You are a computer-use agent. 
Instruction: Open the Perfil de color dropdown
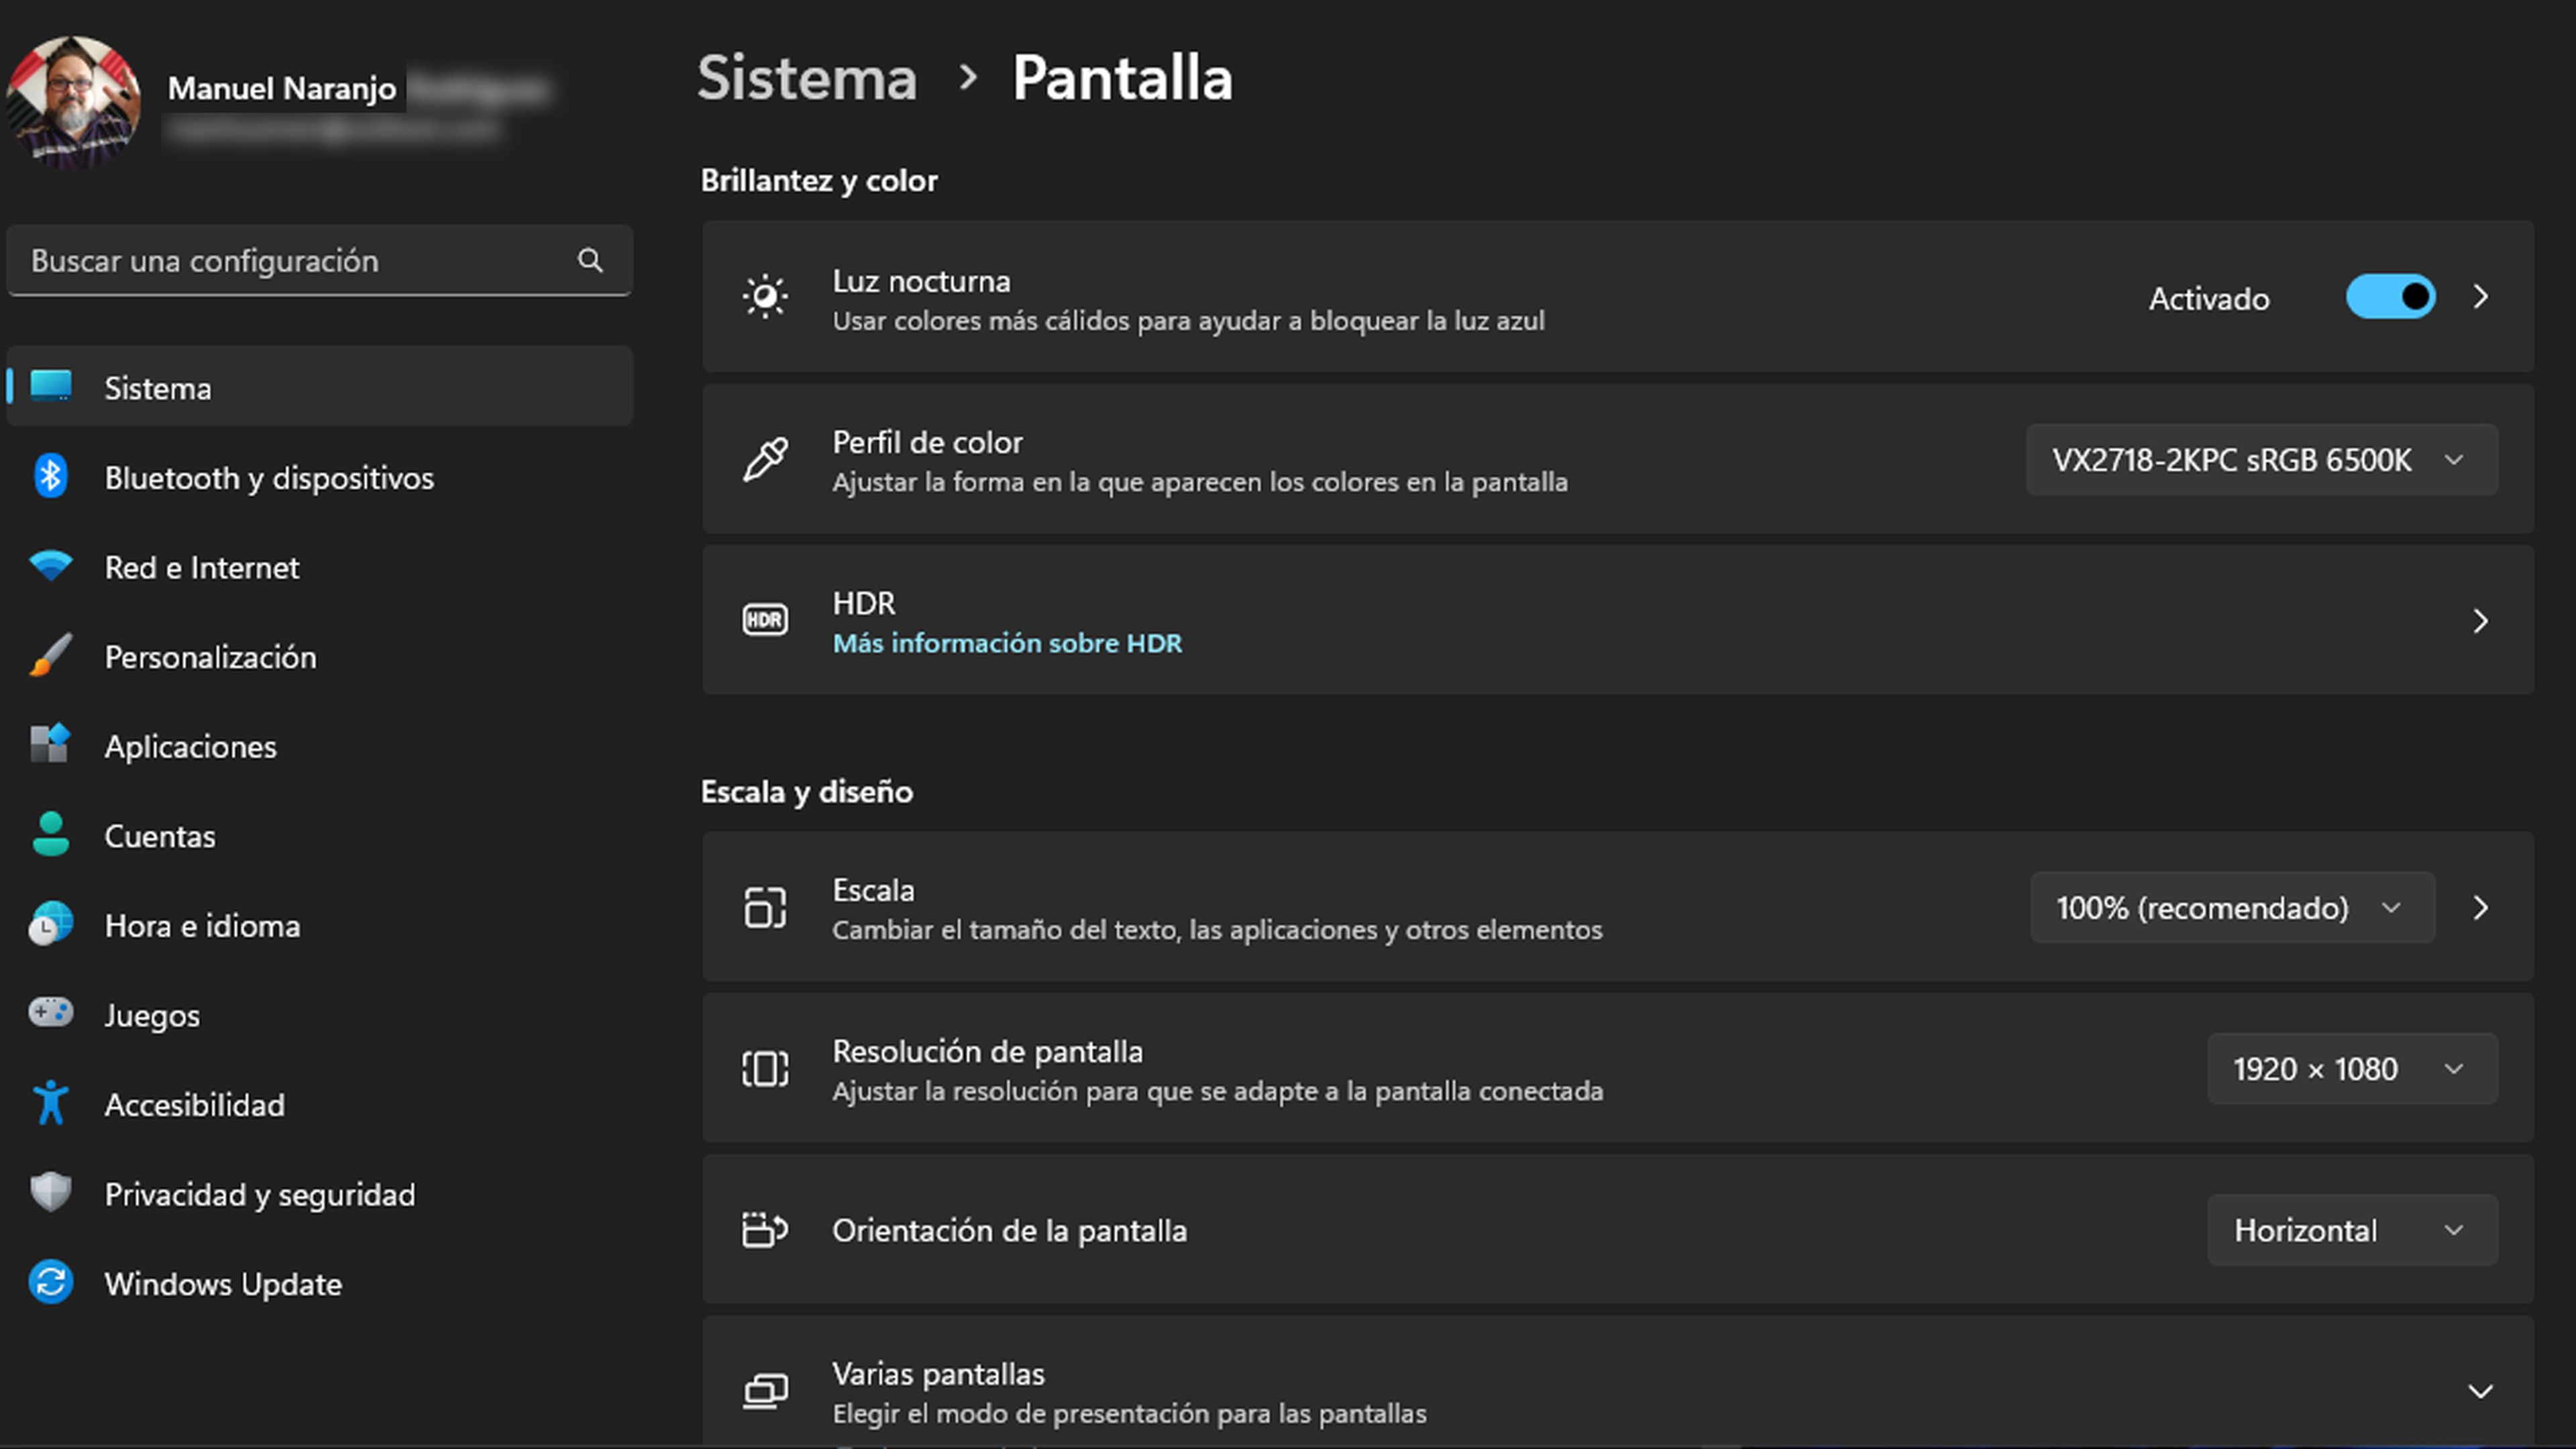pos(2262,460)
